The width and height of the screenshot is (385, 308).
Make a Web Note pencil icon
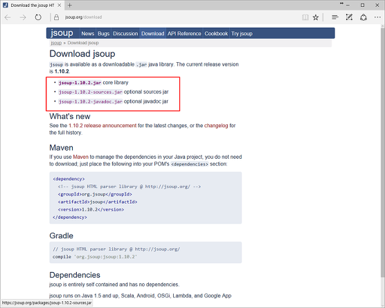point(349,17)
